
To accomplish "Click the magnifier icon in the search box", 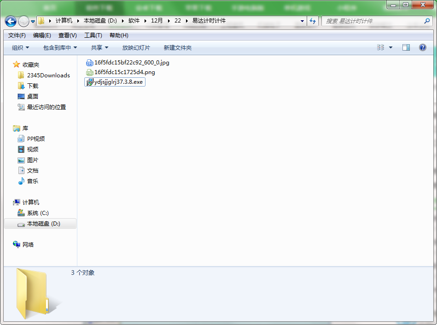I will tap(427, 21).
